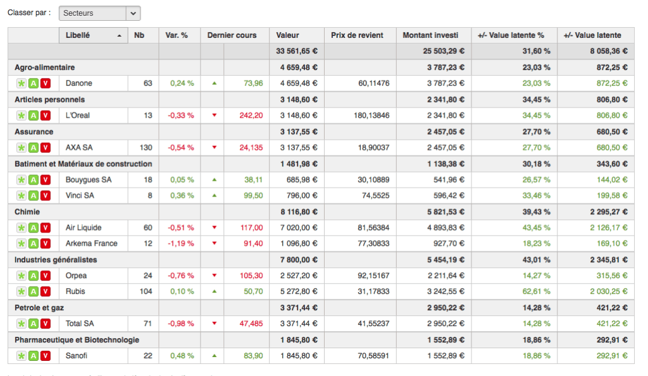Click the star icon on the Danone row

coord(22,83)
